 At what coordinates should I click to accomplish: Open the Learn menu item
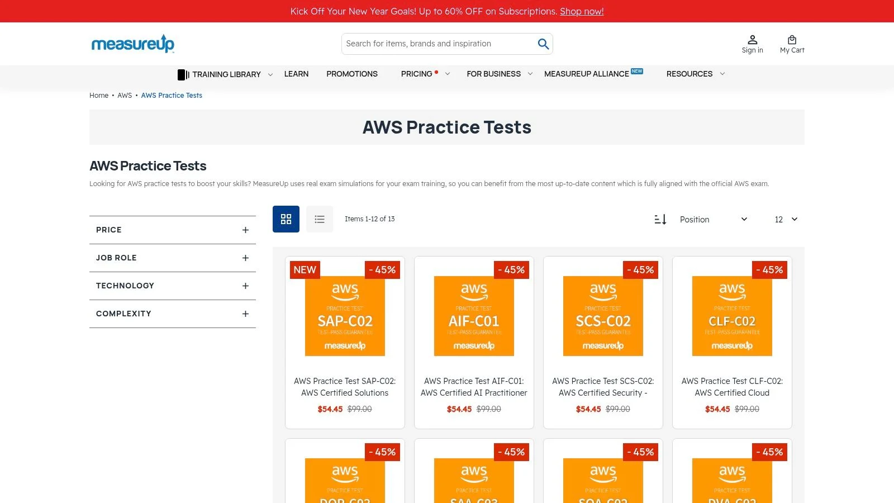pyautogui.click(x=296, y=74)
